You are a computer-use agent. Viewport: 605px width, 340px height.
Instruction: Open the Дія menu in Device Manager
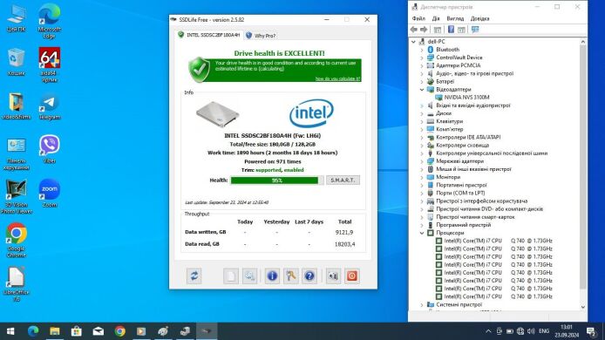point(436,18)
